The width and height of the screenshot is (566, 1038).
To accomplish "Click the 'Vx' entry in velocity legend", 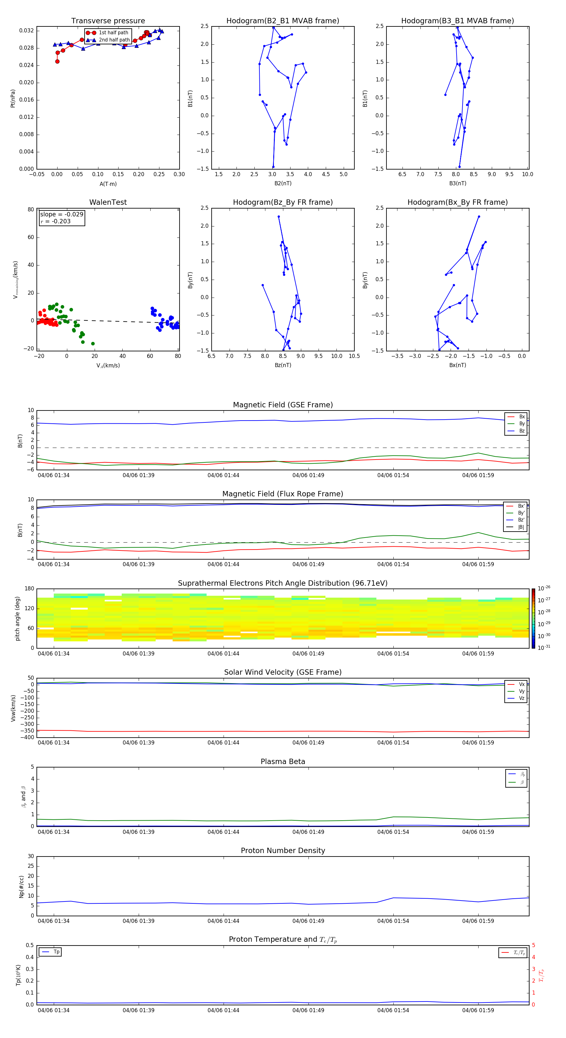I will (516, 684).
